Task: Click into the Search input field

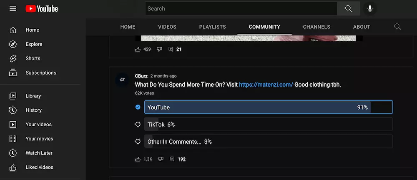Action: [241, 8]
